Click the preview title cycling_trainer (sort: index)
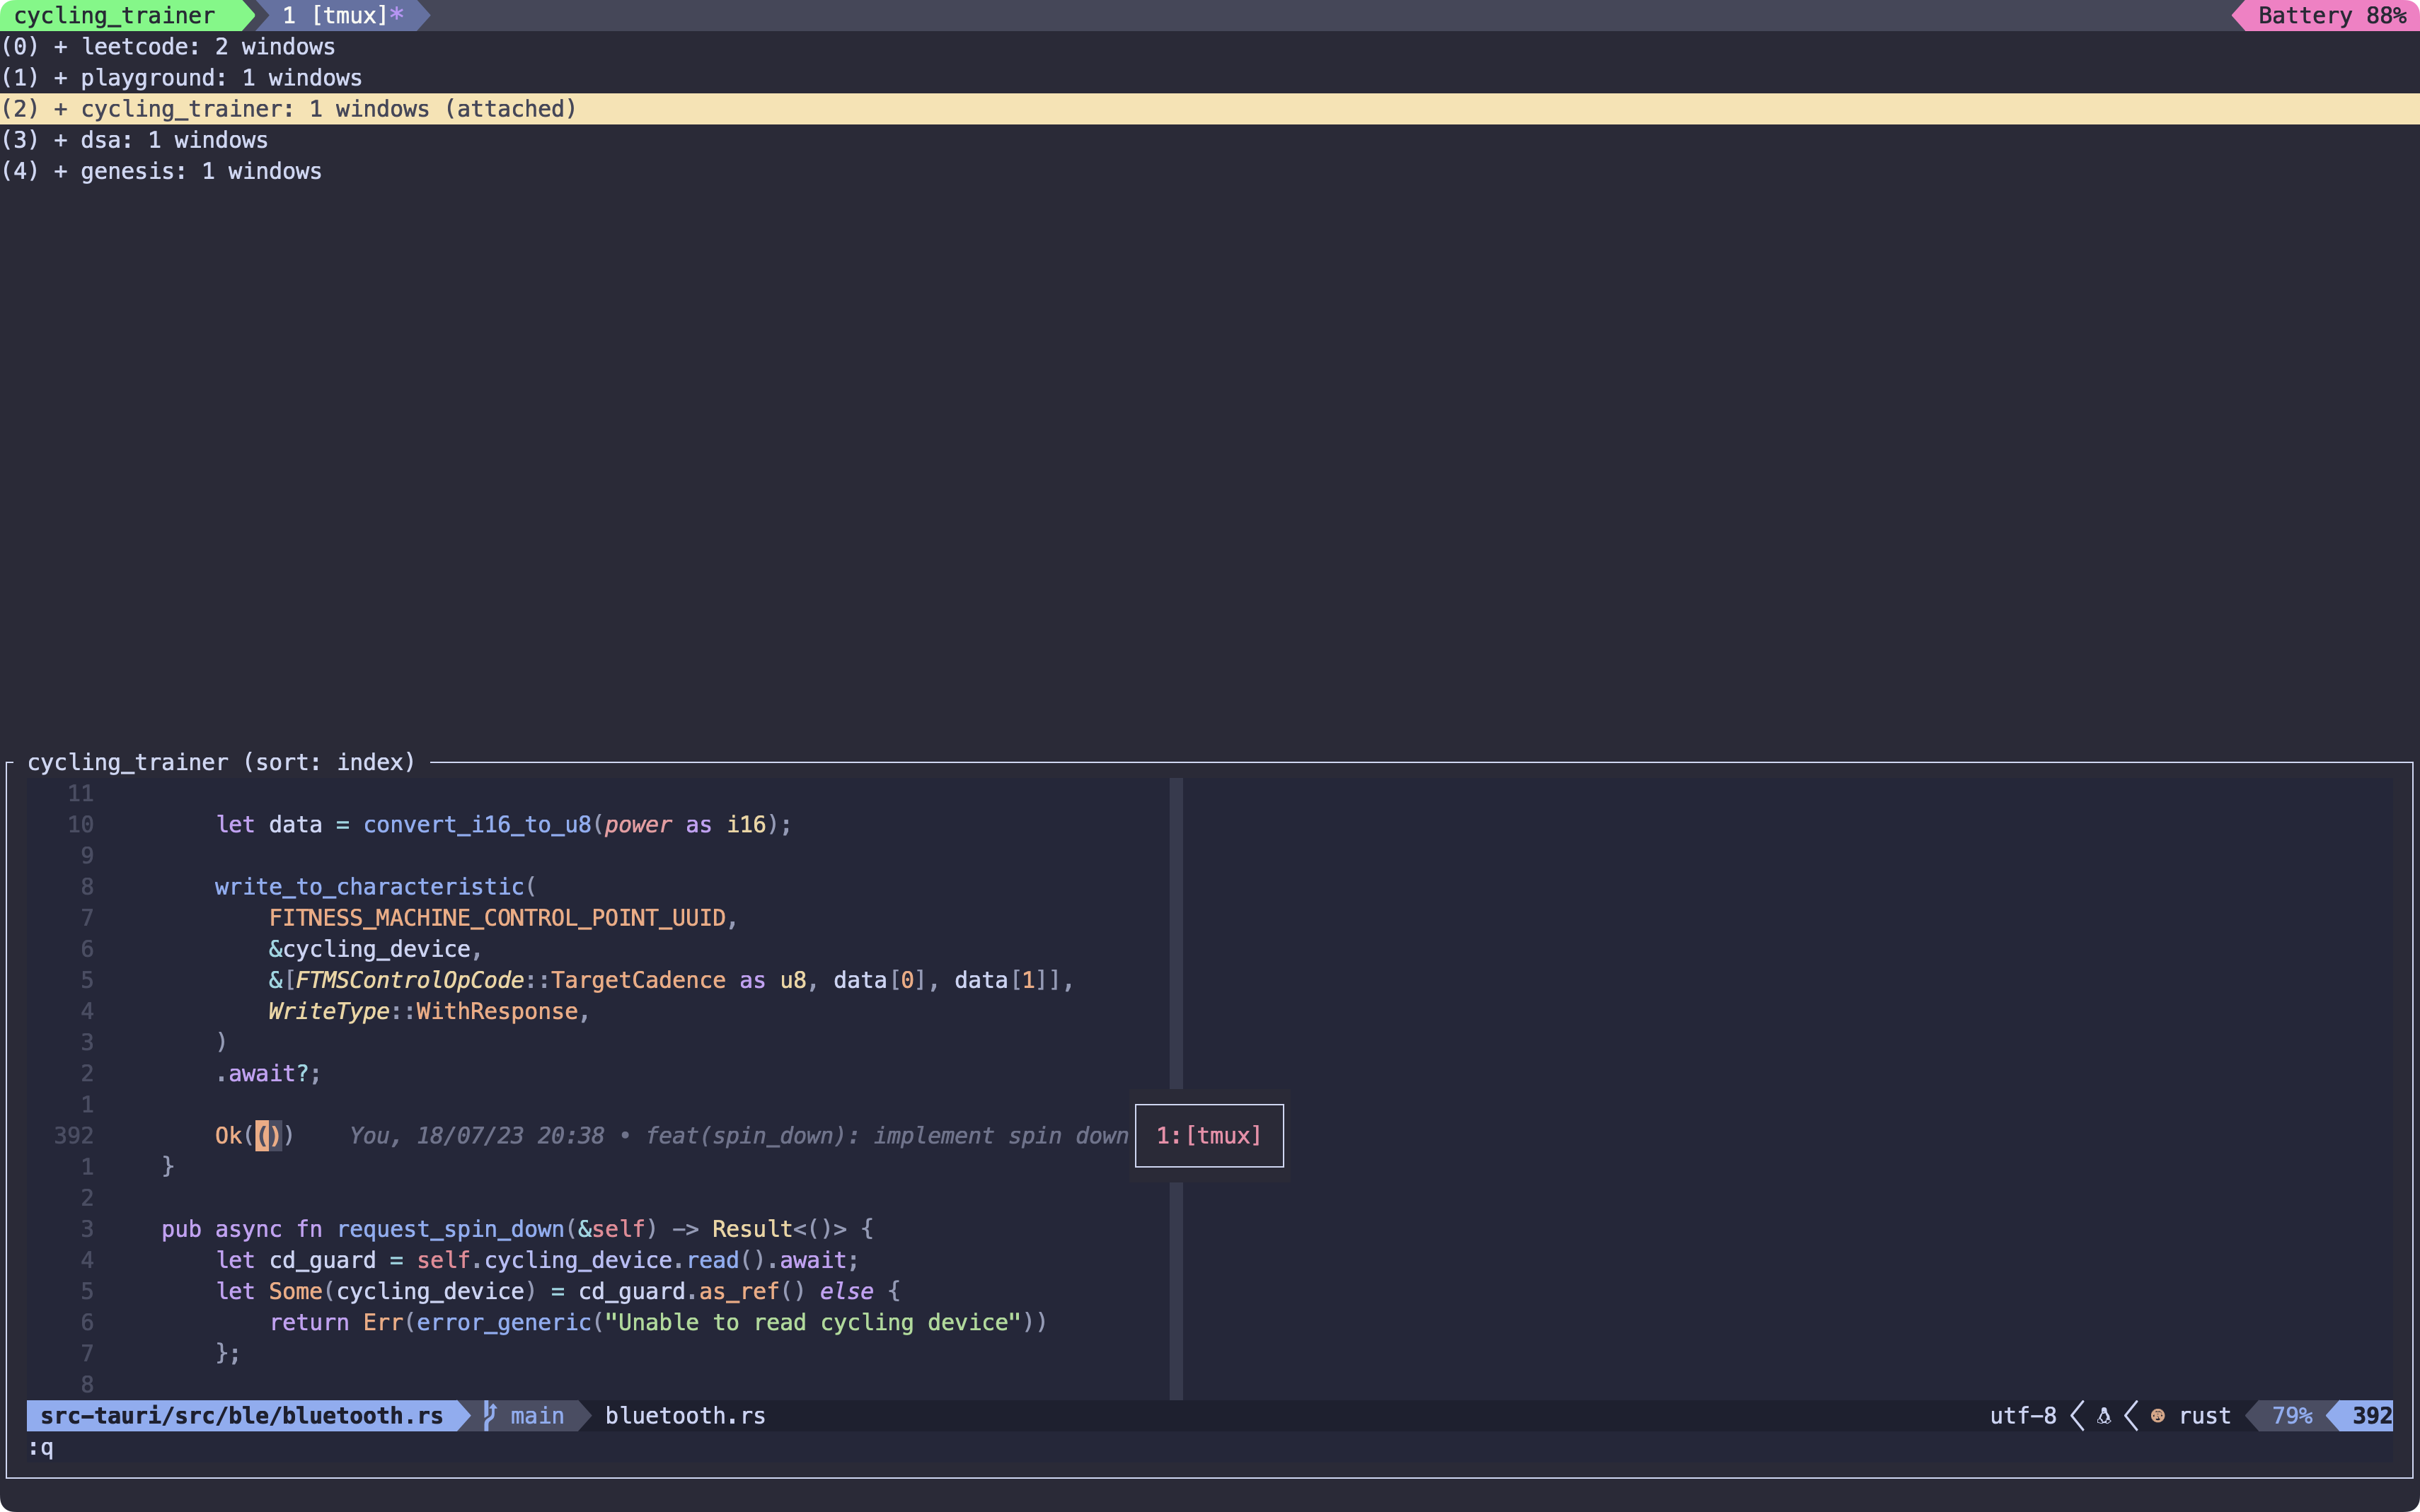2420x1512 pixels. click(221, 762)
